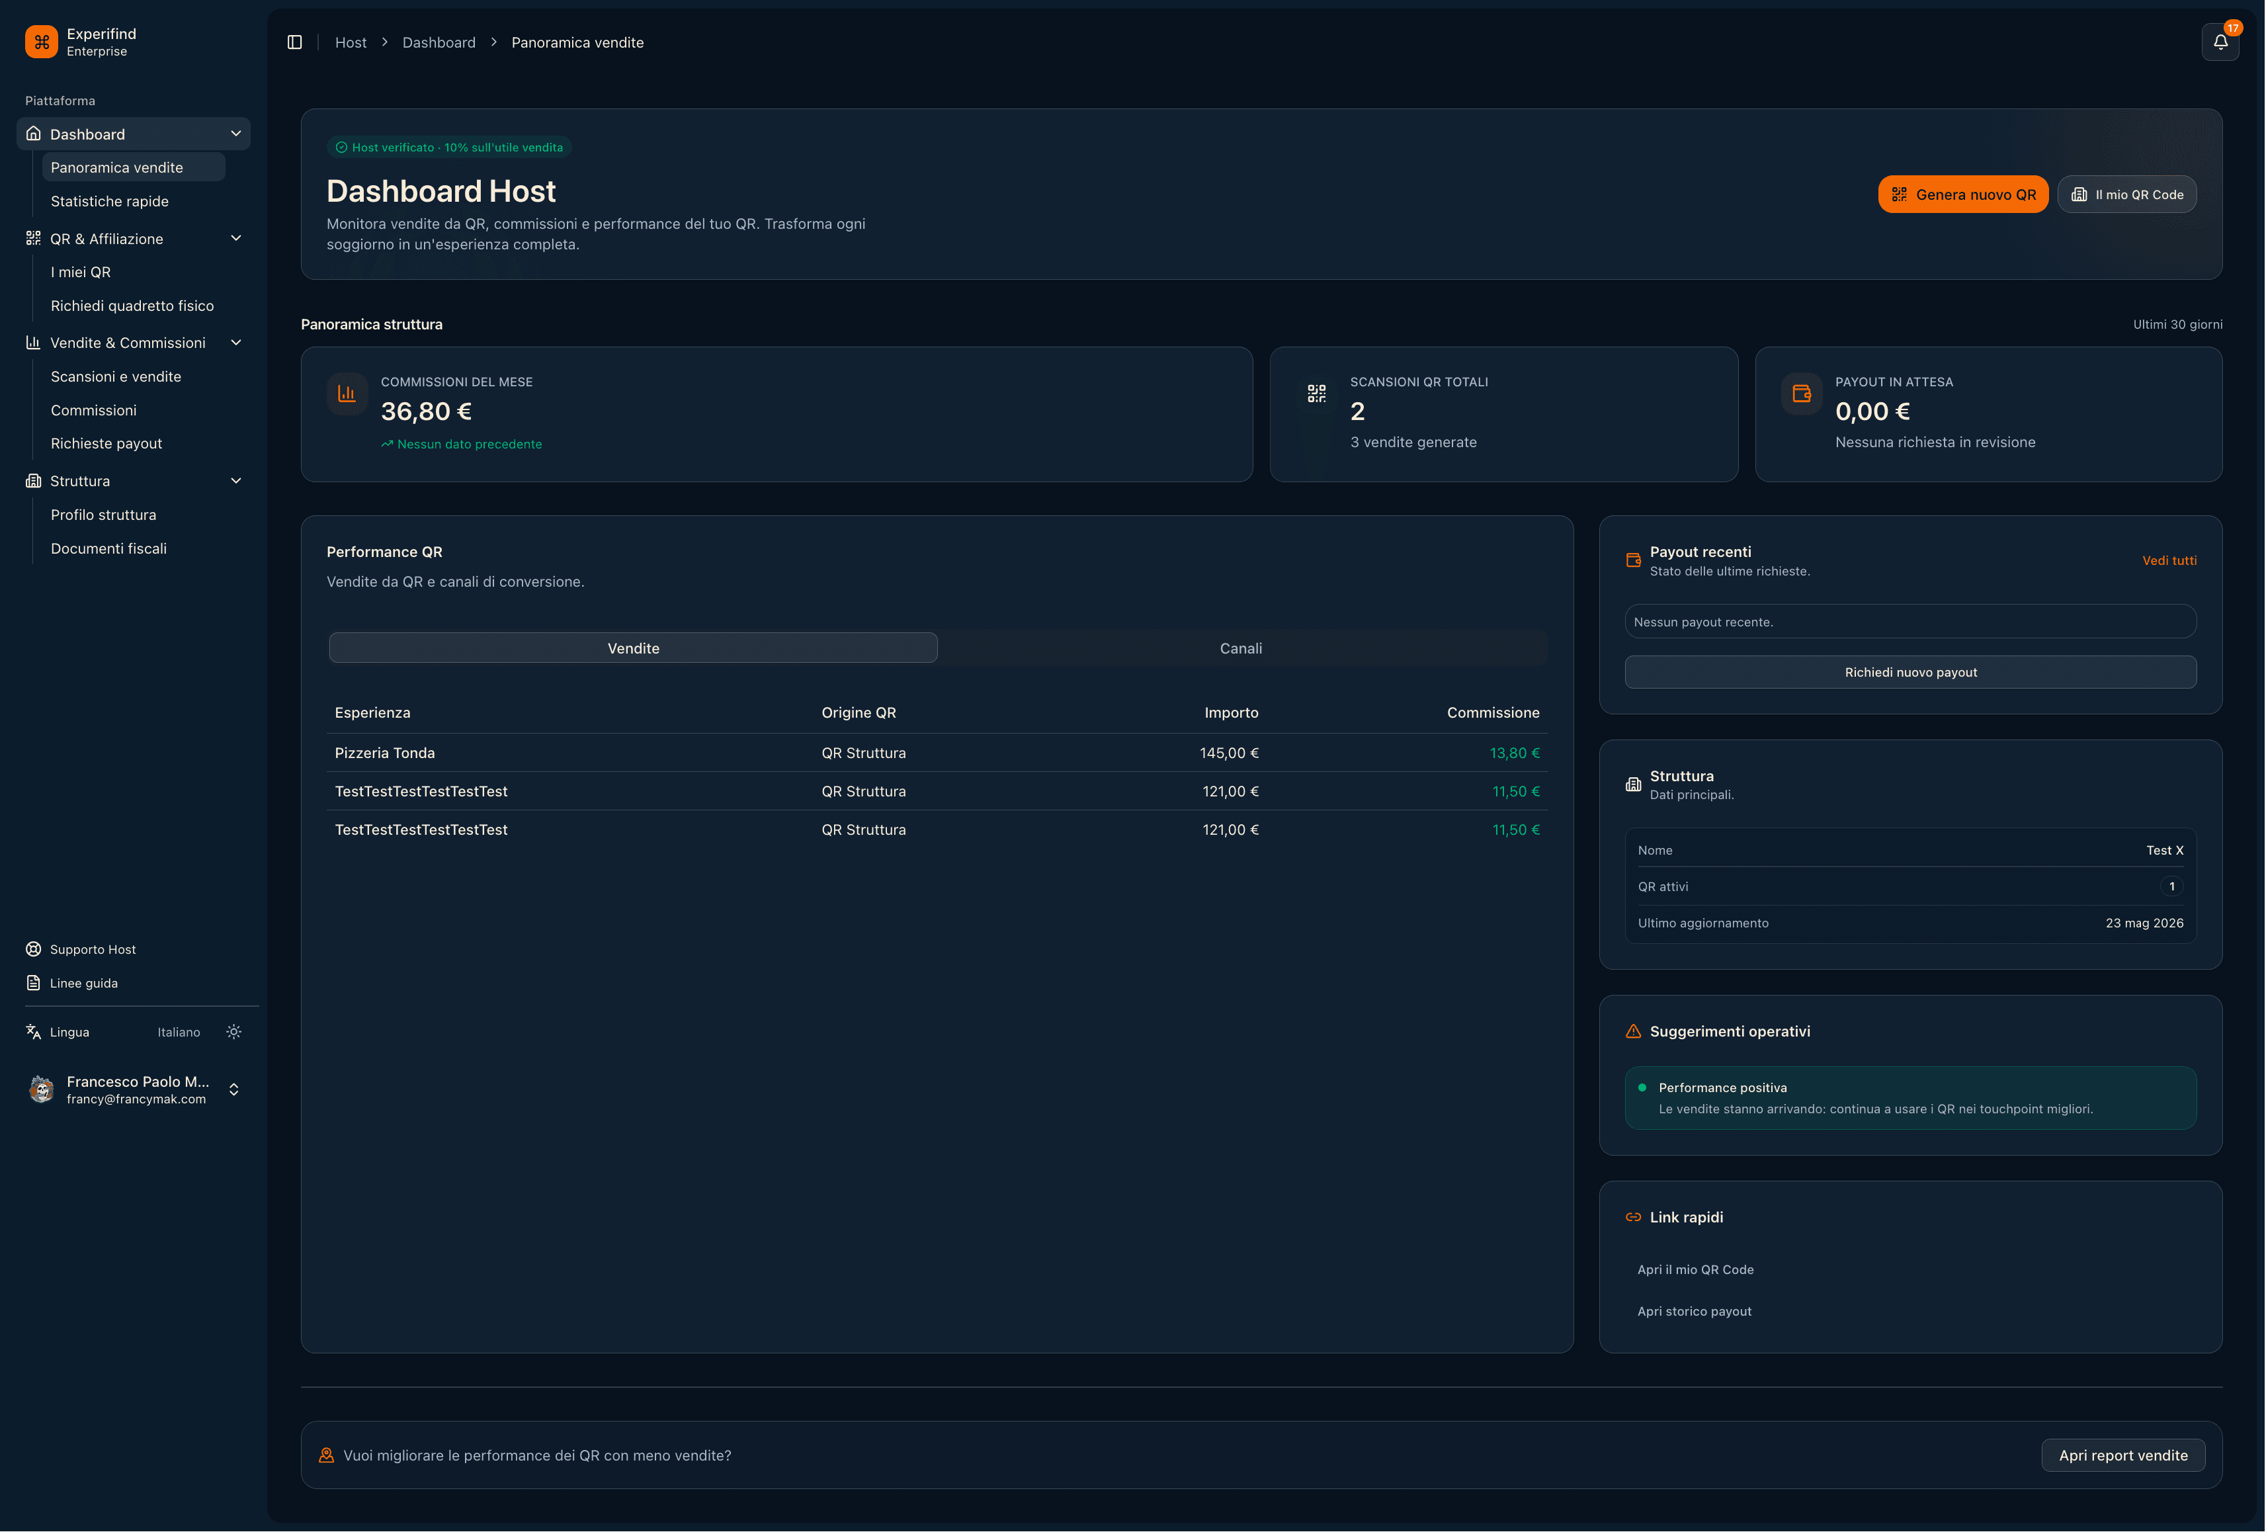Open Apri il mio QR Code link
The width and height of the screenshot is (2266, 1532).
pos(1696,1269)
